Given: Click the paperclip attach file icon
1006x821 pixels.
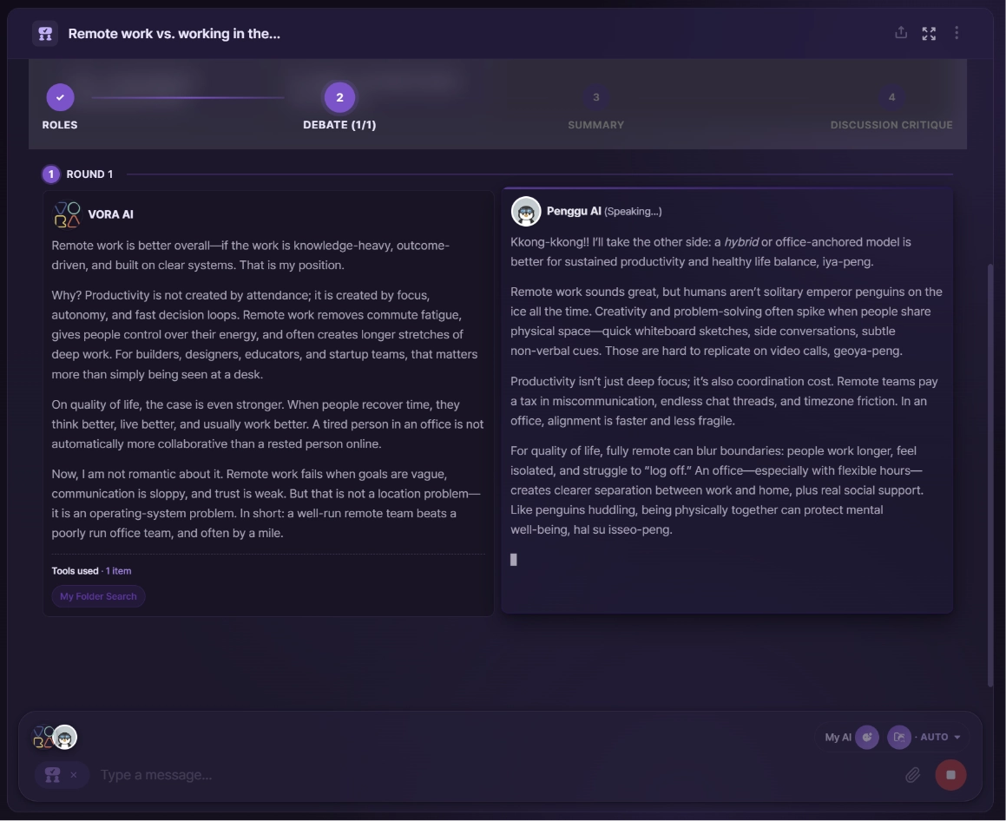Looking at the screenshot, I should tap(912, 775).
